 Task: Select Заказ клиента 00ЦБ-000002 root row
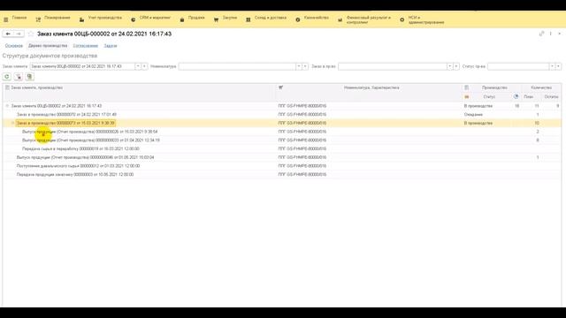[282, 106]
